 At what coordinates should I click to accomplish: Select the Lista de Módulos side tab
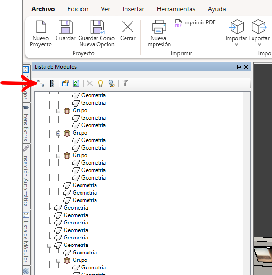[x=26, y=238]
